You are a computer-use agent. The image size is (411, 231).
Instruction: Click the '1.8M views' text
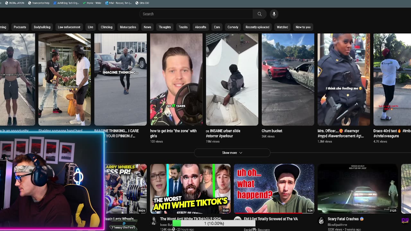325,141
